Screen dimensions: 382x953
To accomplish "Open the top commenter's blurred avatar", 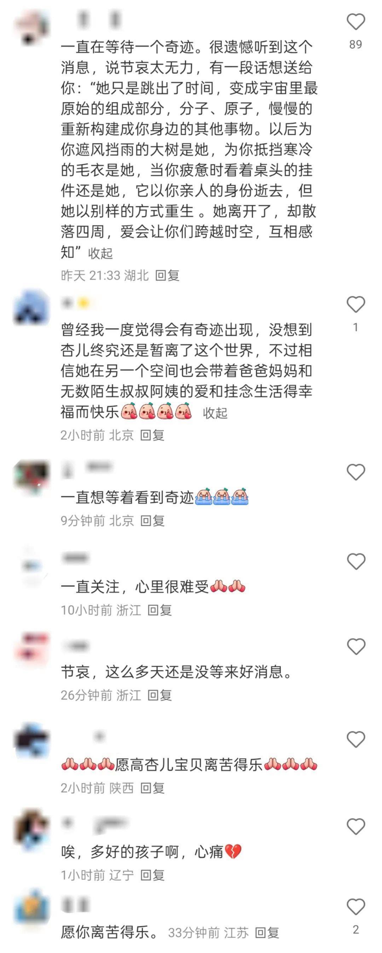I will point(31,28).
